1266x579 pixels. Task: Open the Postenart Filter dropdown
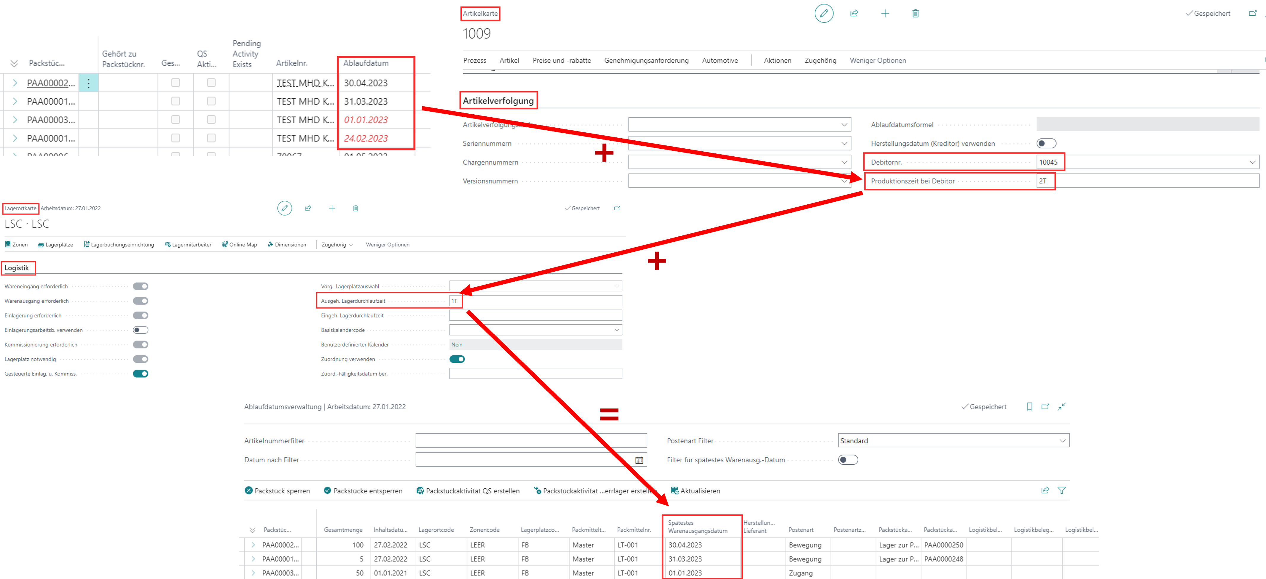pos(1062,440)
